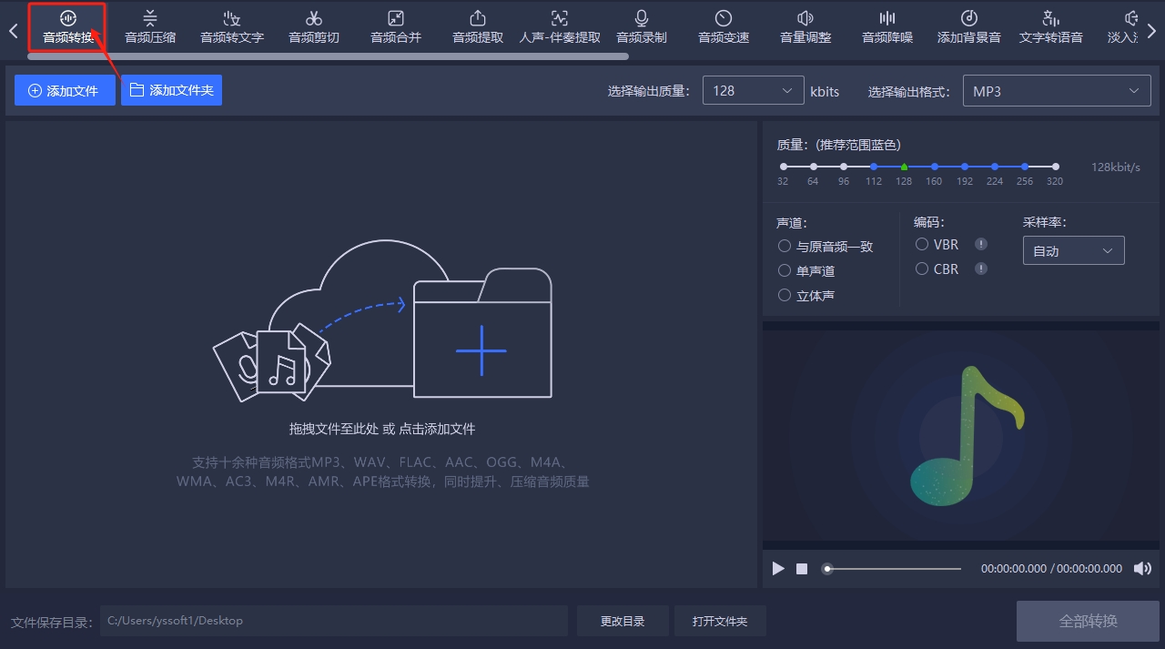Open the 采样率 sample rate dropdown
Screen dimensions: 1165x649
(1073, 251)
